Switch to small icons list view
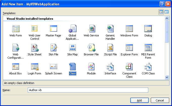Image resolution: width=172 pixels, height=106 pixels. pos(167,12)
